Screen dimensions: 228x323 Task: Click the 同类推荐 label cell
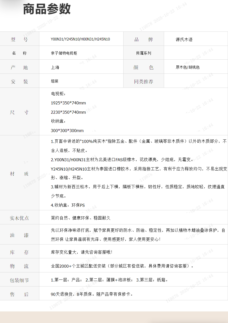point(144,82)
